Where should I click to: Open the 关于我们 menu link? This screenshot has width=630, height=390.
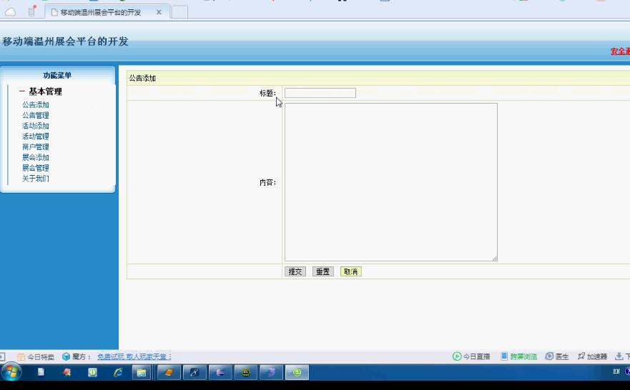35,179
